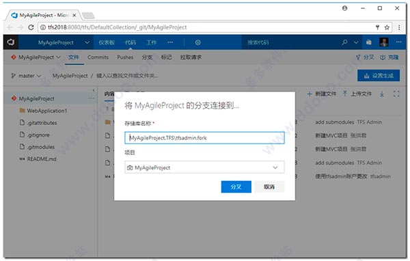
Task: Show more hubs via header ellipsis
Action: coord(170,42)
